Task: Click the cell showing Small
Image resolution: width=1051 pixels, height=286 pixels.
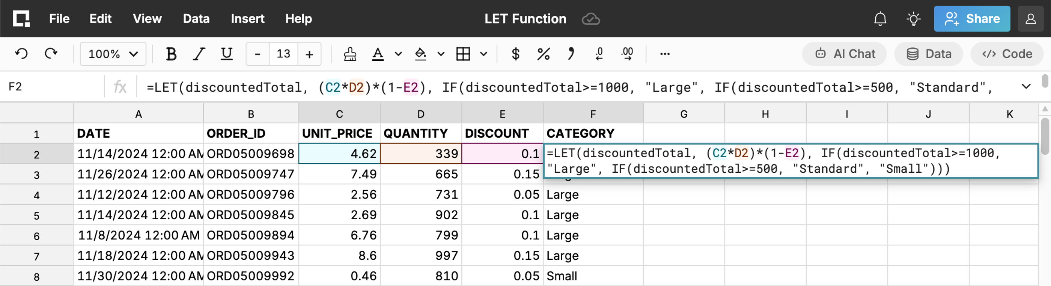Action: point(593,276)
